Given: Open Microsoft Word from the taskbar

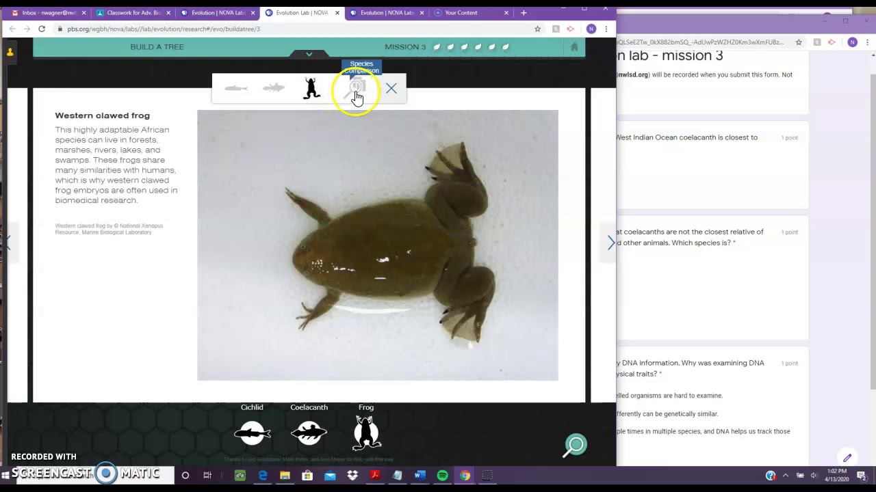Looking at the screenshot, I should 420,476.
